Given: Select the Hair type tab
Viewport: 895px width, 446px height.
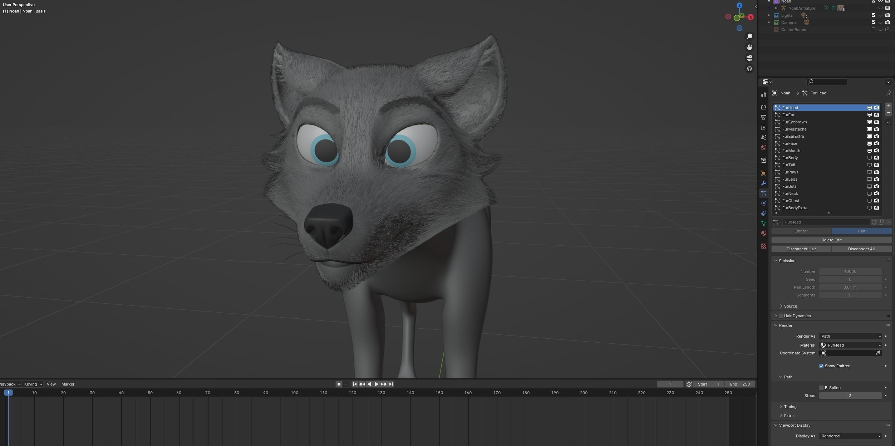Looking at the screenshot, I should click(x=861, y=231).
